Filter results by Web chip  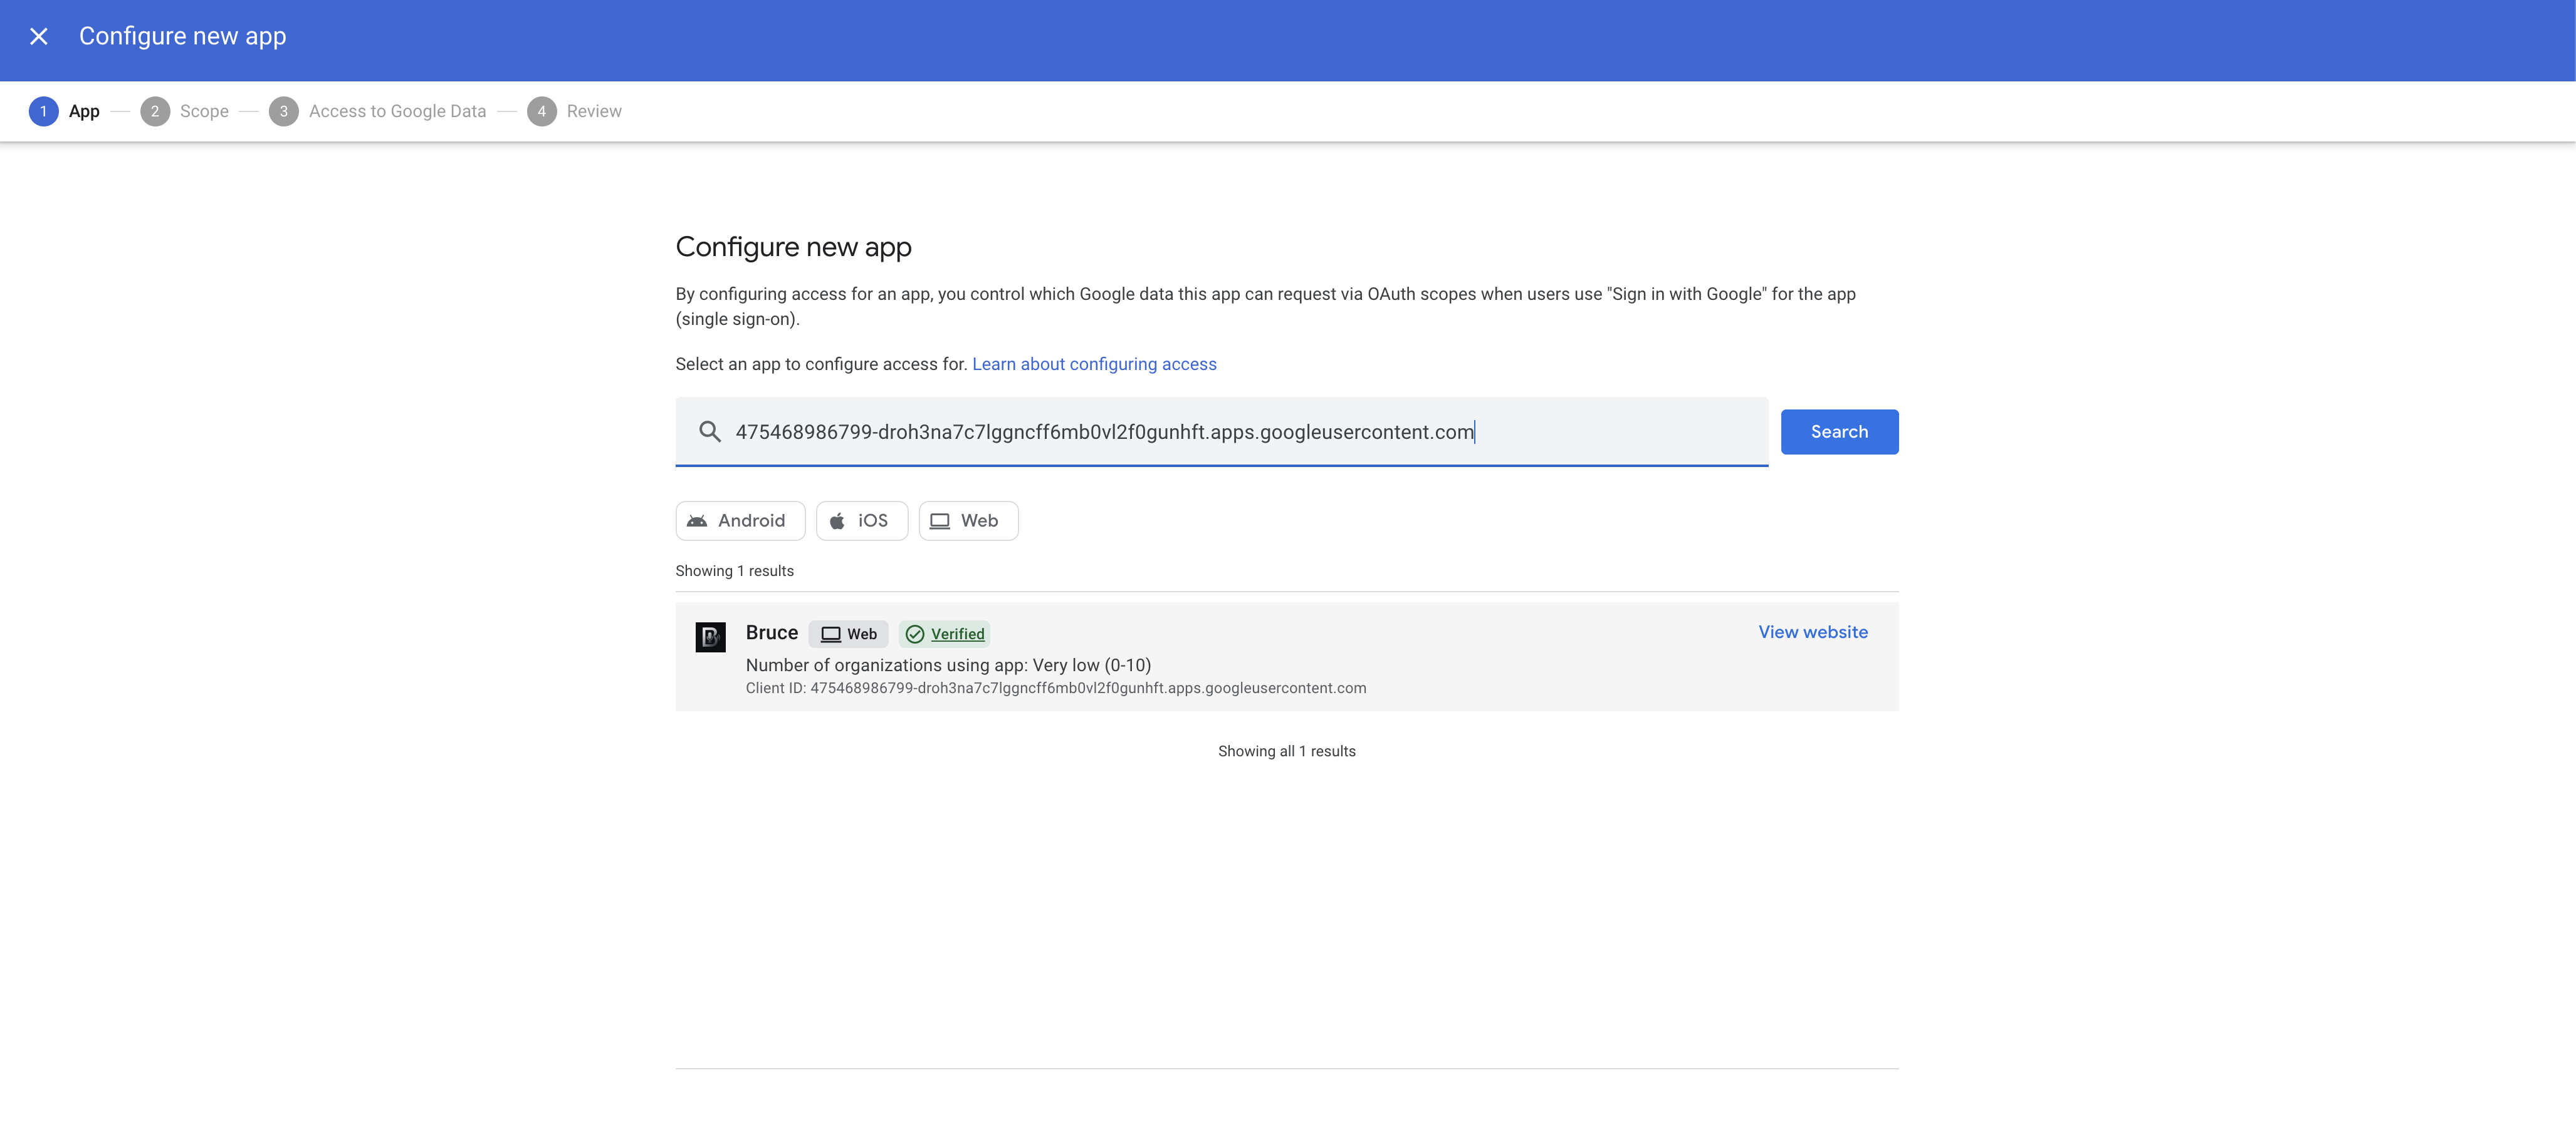point(968,520)
